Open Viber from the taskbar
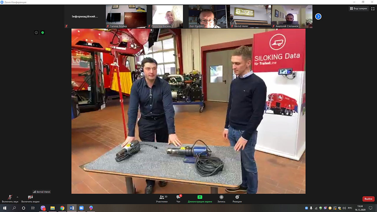This screenshot has width=377, height=212. 43,208
